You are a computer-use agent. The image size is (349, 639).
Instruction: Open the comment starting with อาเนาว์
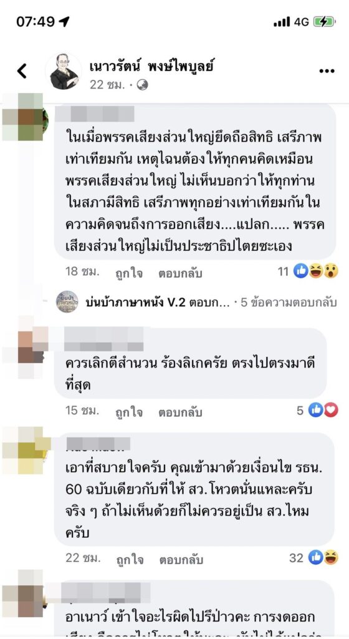[194, 609]
